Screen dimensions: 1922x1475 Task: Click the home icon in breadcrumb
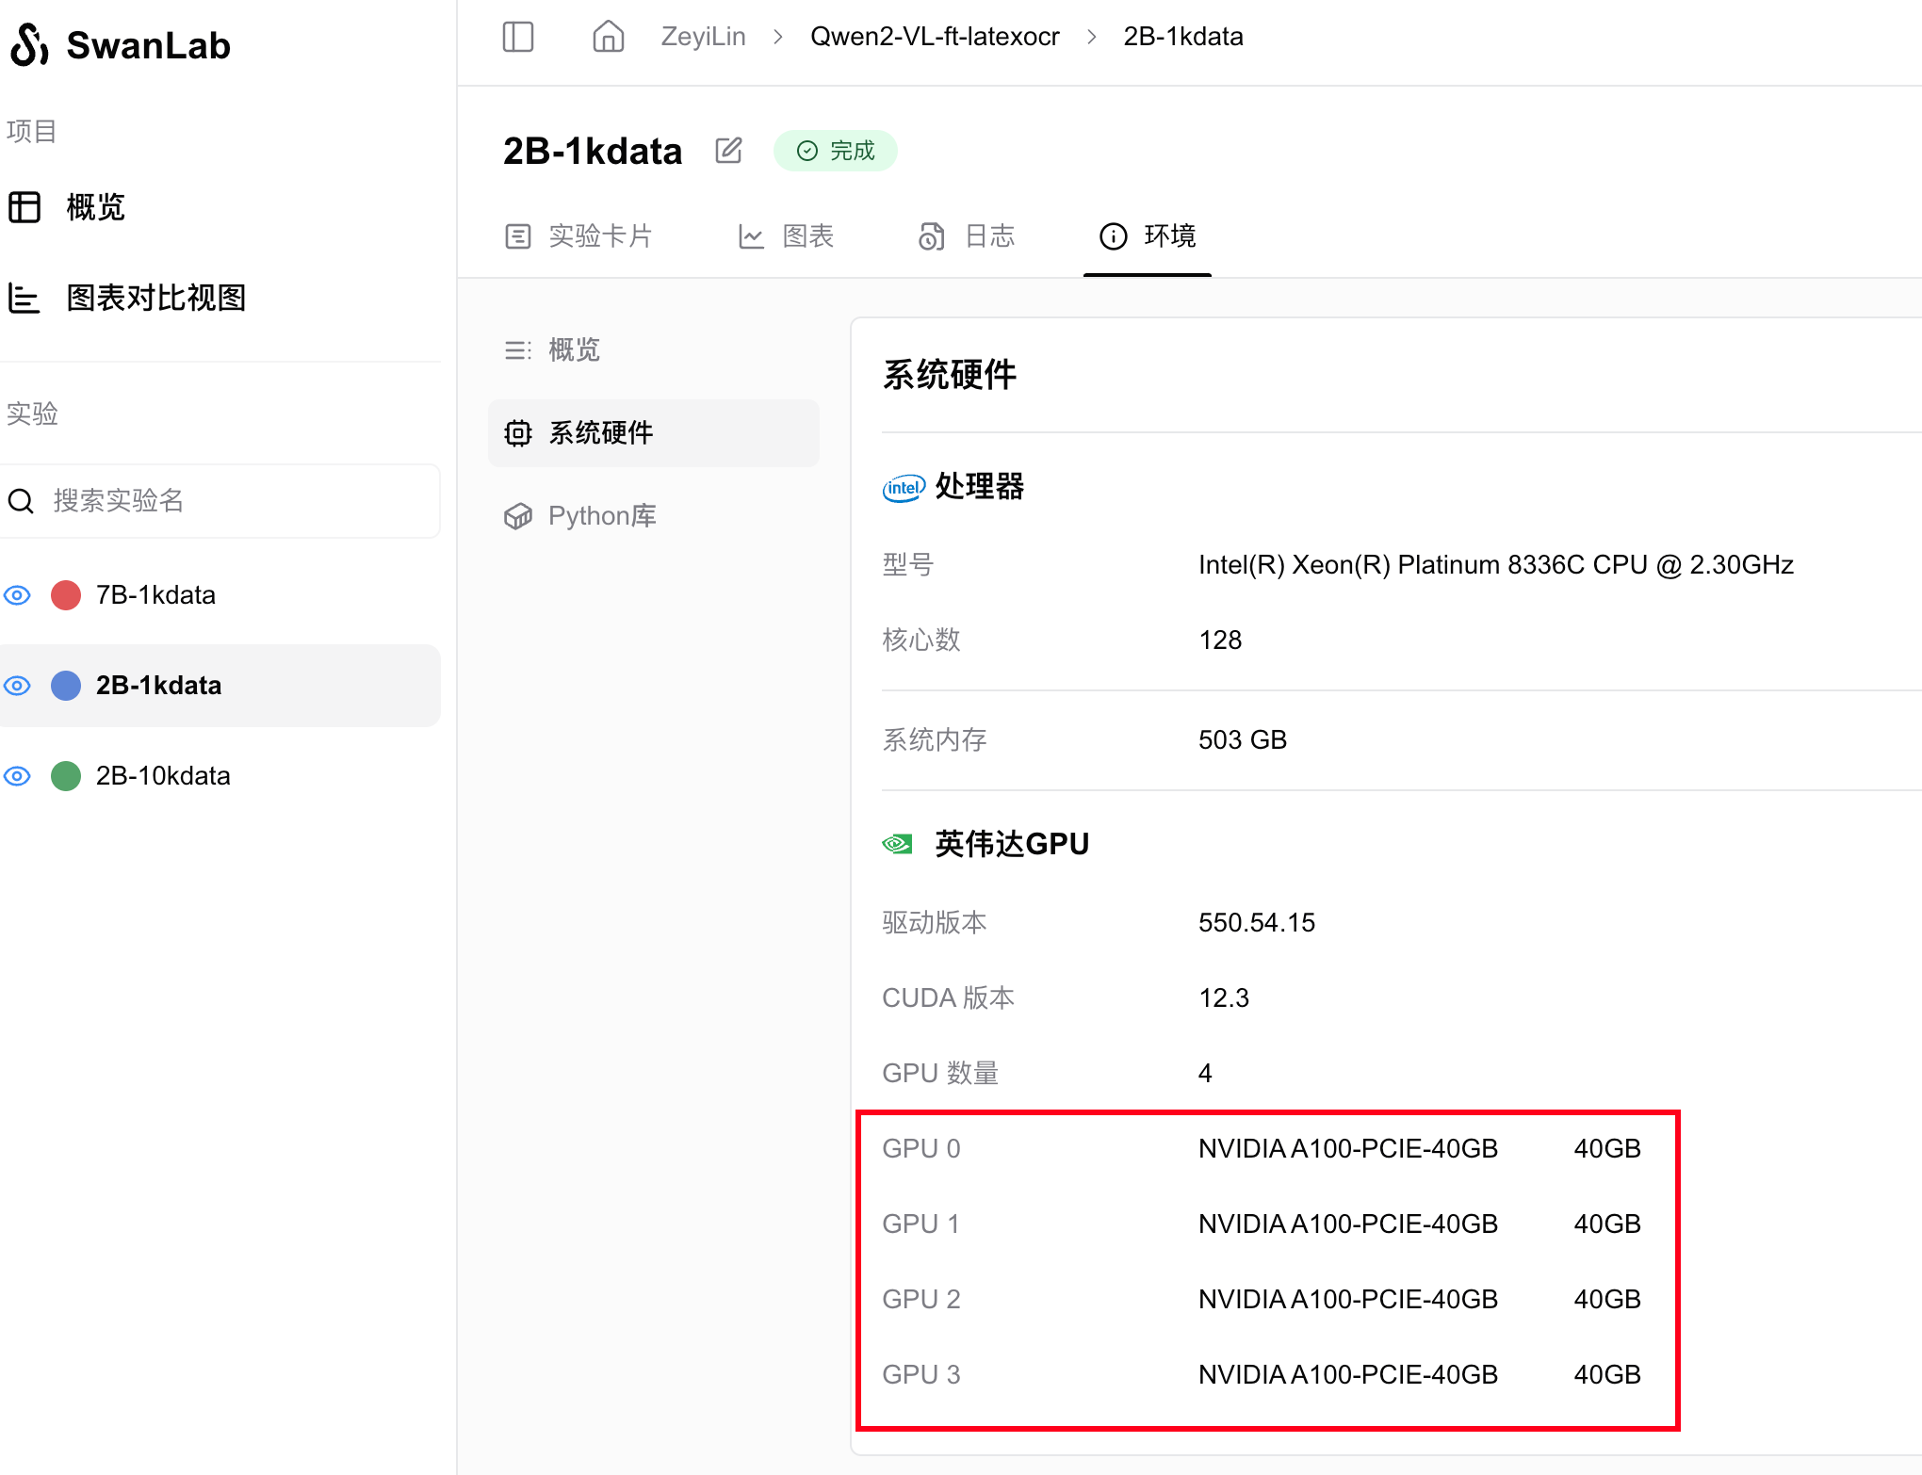(608, 37)
